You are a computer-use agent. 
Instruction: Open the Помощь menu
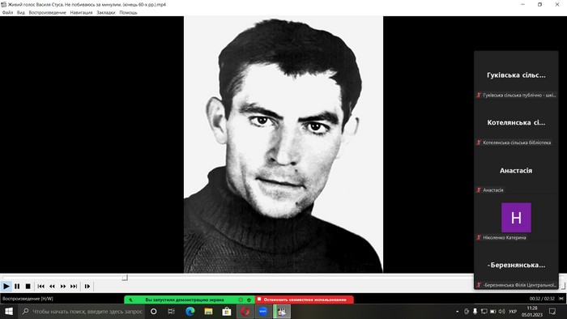pos(128,12)
